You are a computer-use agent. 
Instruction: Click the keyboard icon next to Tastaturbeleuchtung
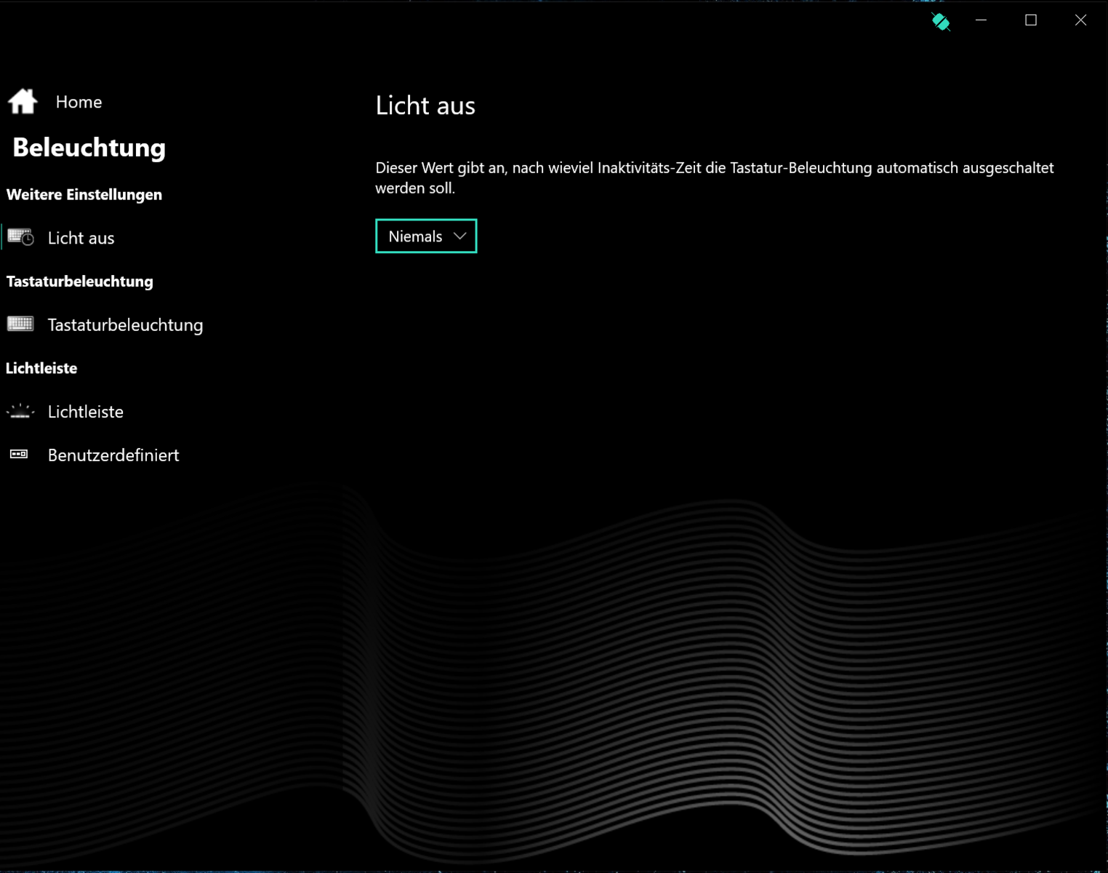click(x=20, y=324)
